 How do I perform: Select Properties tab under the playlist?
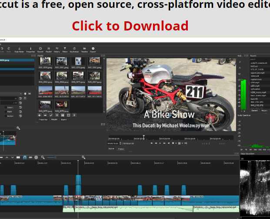[43, 119]
